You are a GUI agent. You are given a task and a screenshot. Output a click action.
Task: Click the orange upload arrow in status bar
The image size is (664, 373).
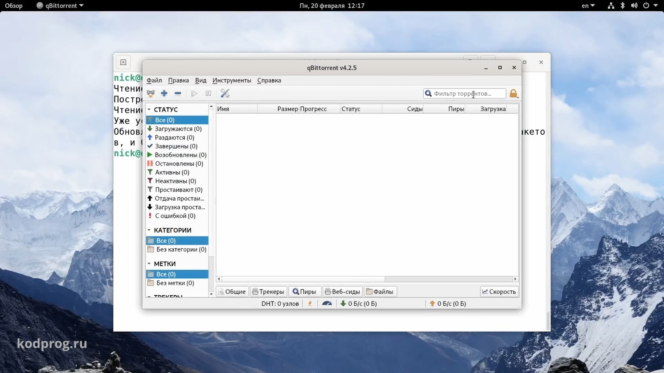point(432,304)
